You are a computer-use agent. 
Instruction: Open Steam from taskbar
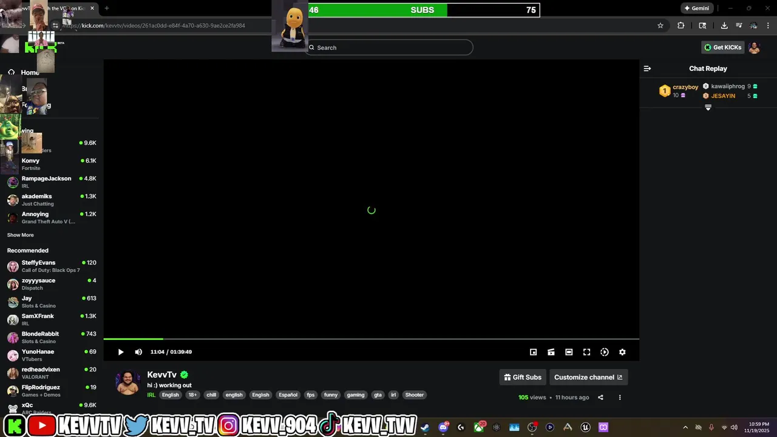[x=425, y=427]
